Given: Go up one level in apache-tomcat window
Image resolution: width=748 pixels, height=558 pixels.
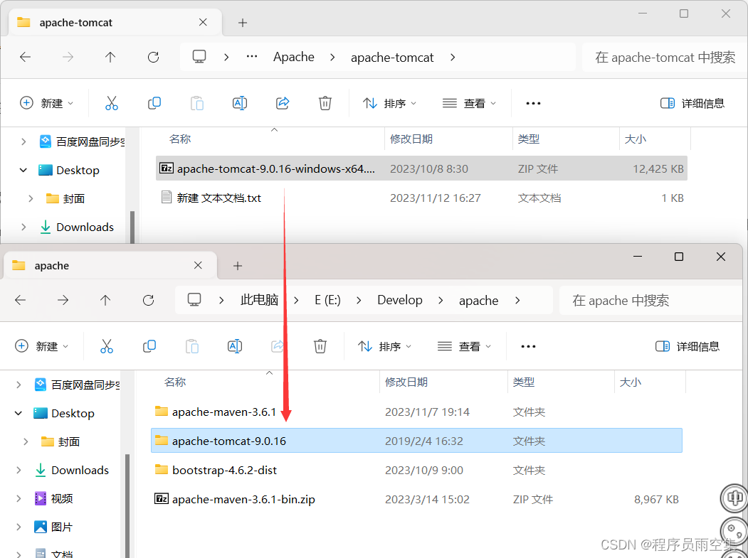Looking at the screenshot, I should point(110,57).
